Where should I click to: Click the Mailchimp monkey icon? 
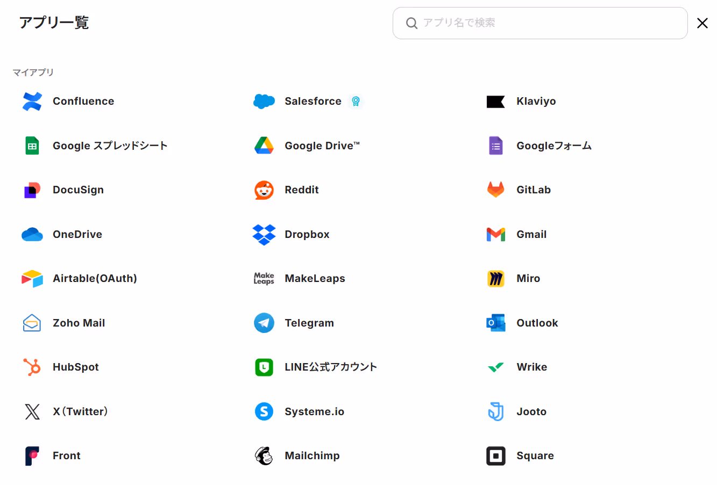tap(264, 456)
